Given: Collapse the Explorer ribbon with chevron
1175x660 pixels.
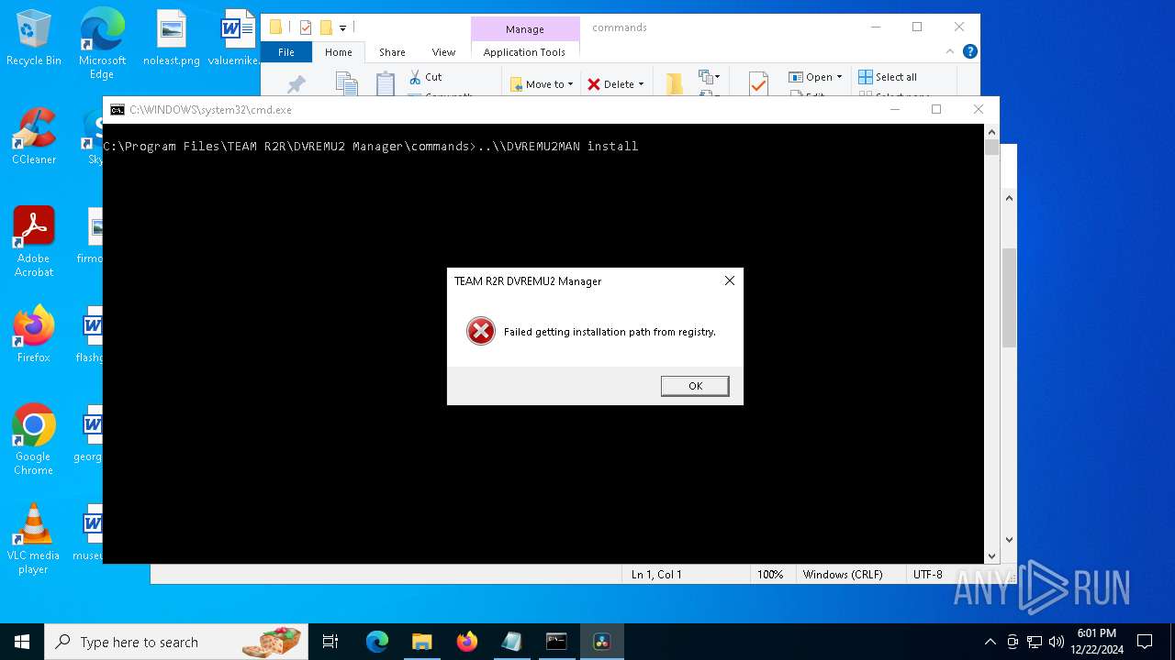Looking at the screenshot, I should click(x=952, y=52).
